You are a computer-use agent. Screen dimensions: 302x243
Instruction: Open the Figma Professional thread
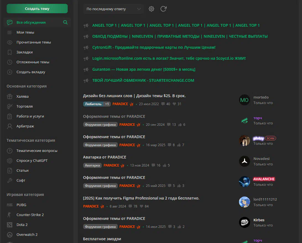[141, 198]
